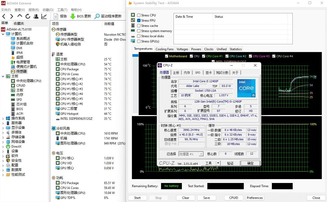Screen dimensions: 327x202
Task: Click the graph chart toolbar icon
Action: [x=44, y=16]
